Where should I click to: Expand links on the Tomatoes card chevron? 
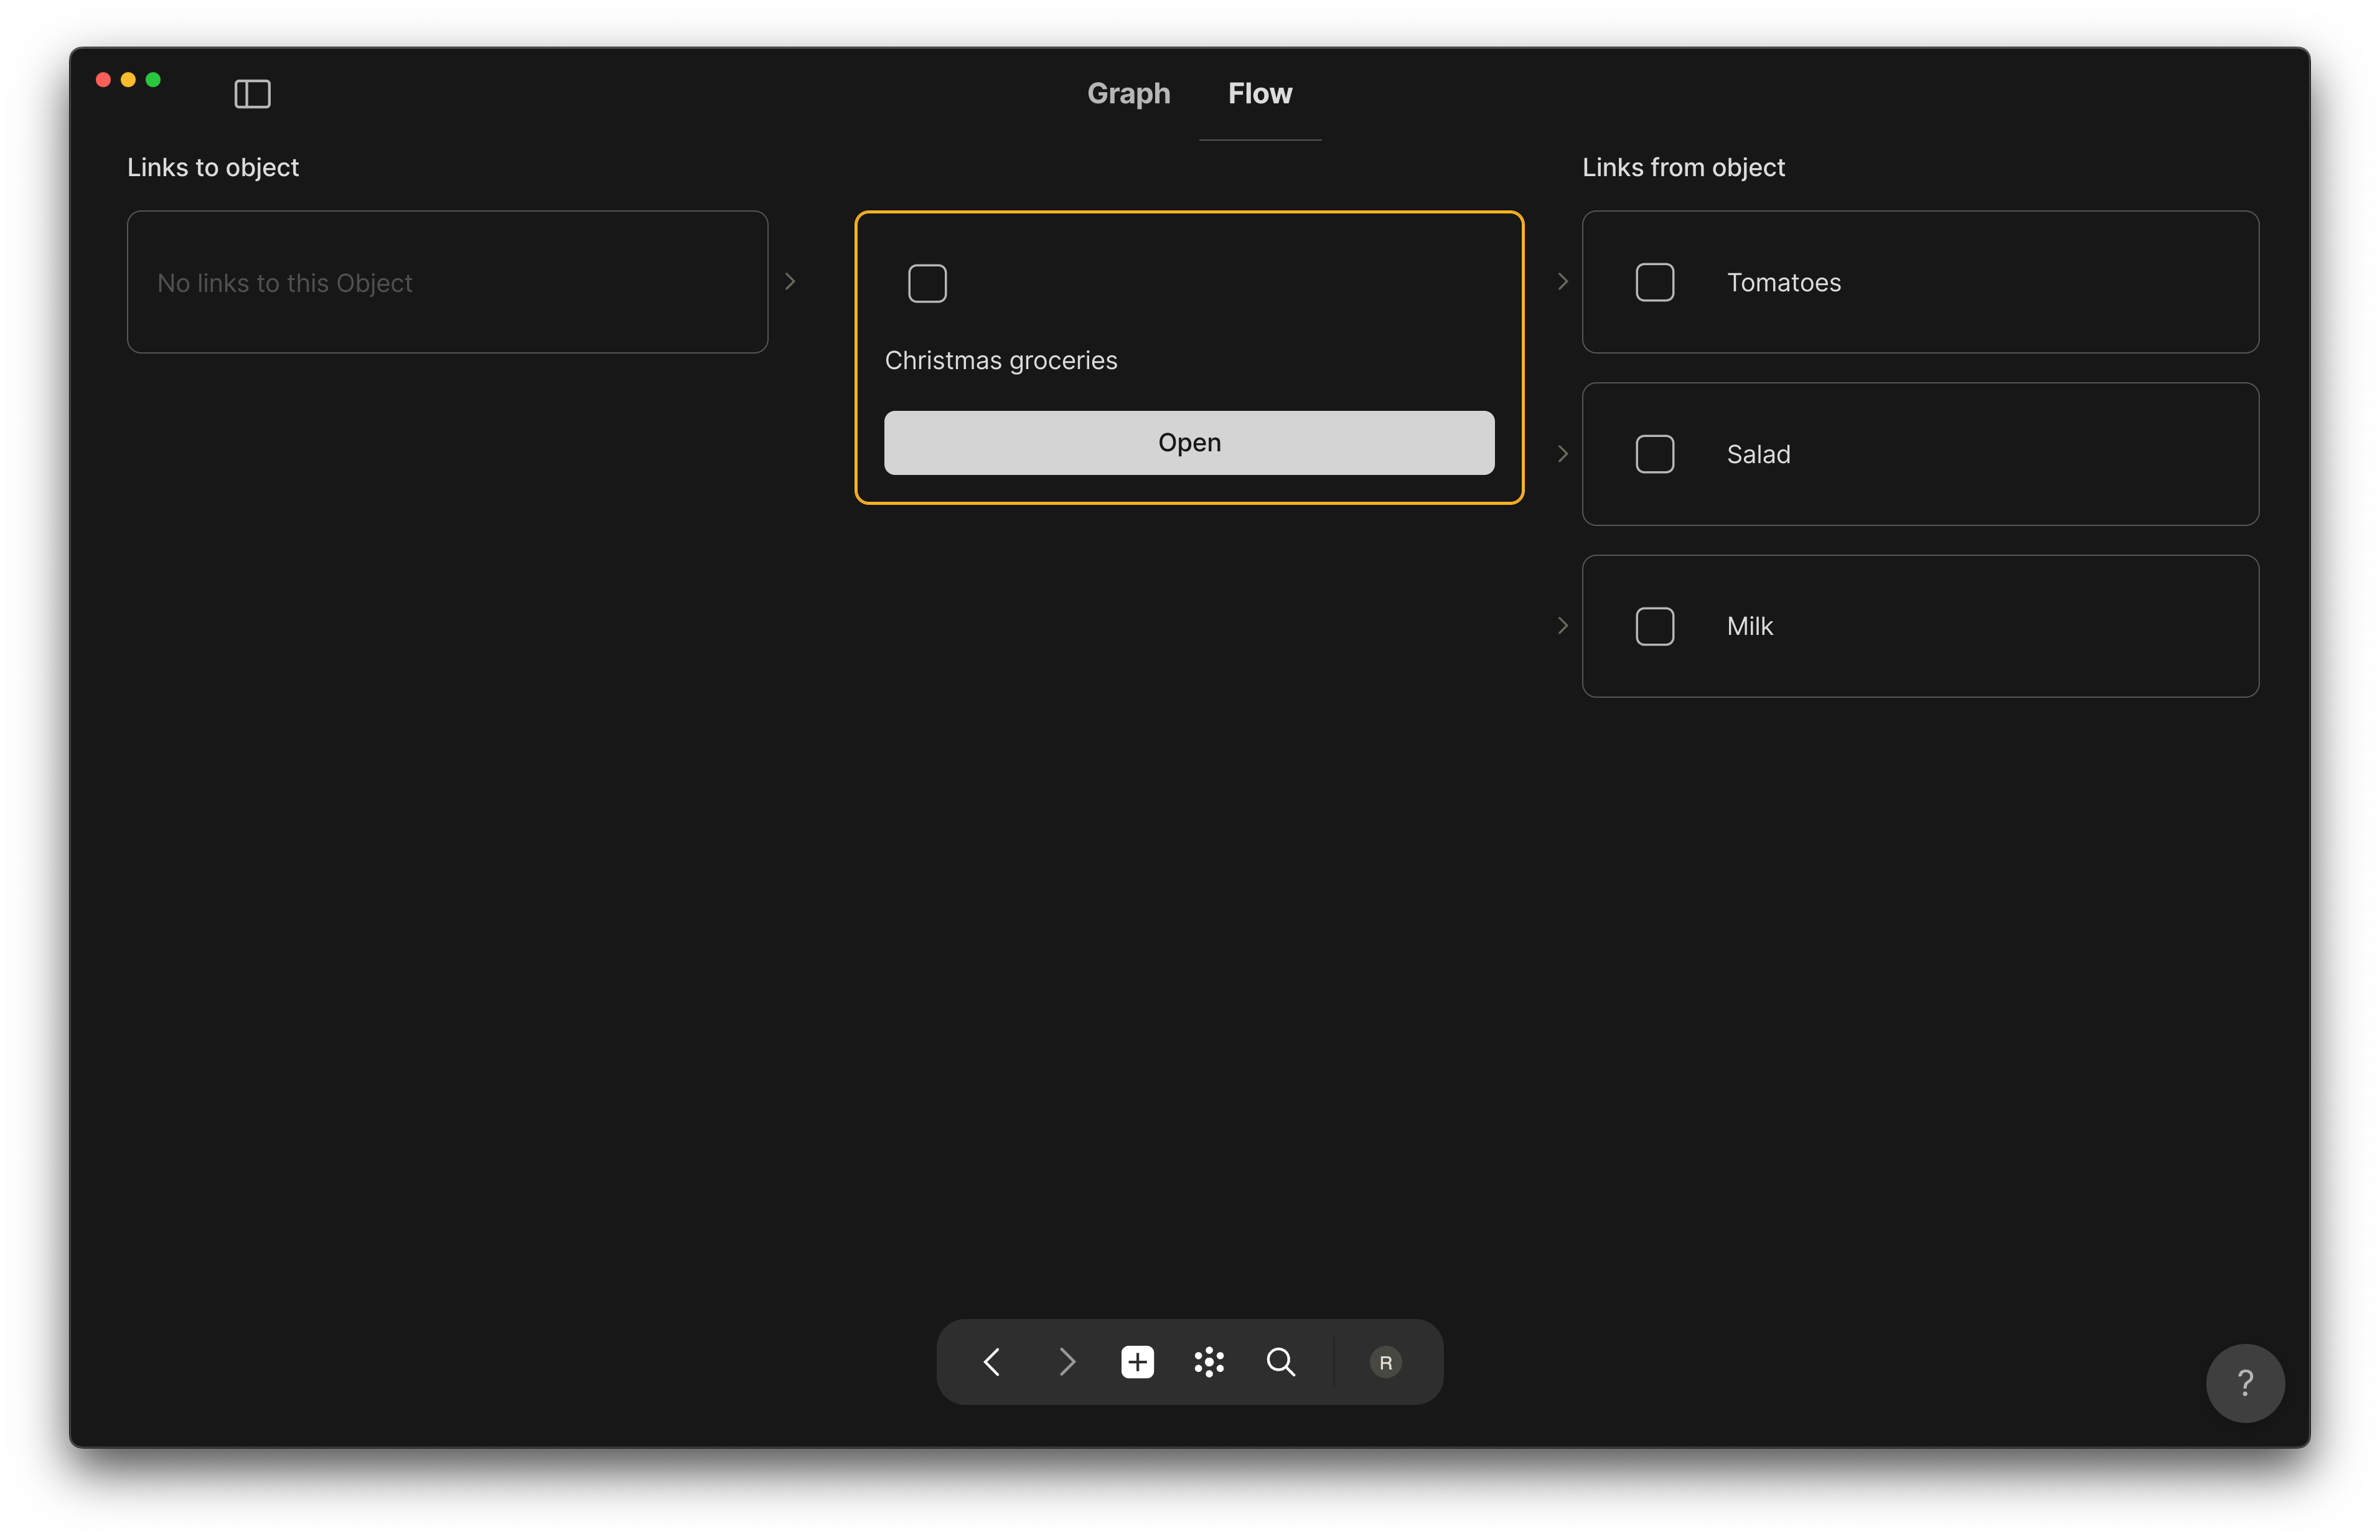(x=1562, y=281)
